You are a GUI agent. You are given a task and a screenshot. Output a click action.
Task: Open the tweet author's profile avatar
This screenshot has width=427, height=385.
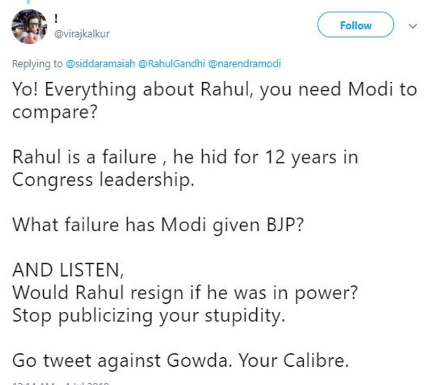29,26
